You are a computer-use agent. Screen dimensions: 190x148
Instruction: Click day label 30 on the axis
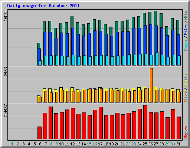pos(173,144)
